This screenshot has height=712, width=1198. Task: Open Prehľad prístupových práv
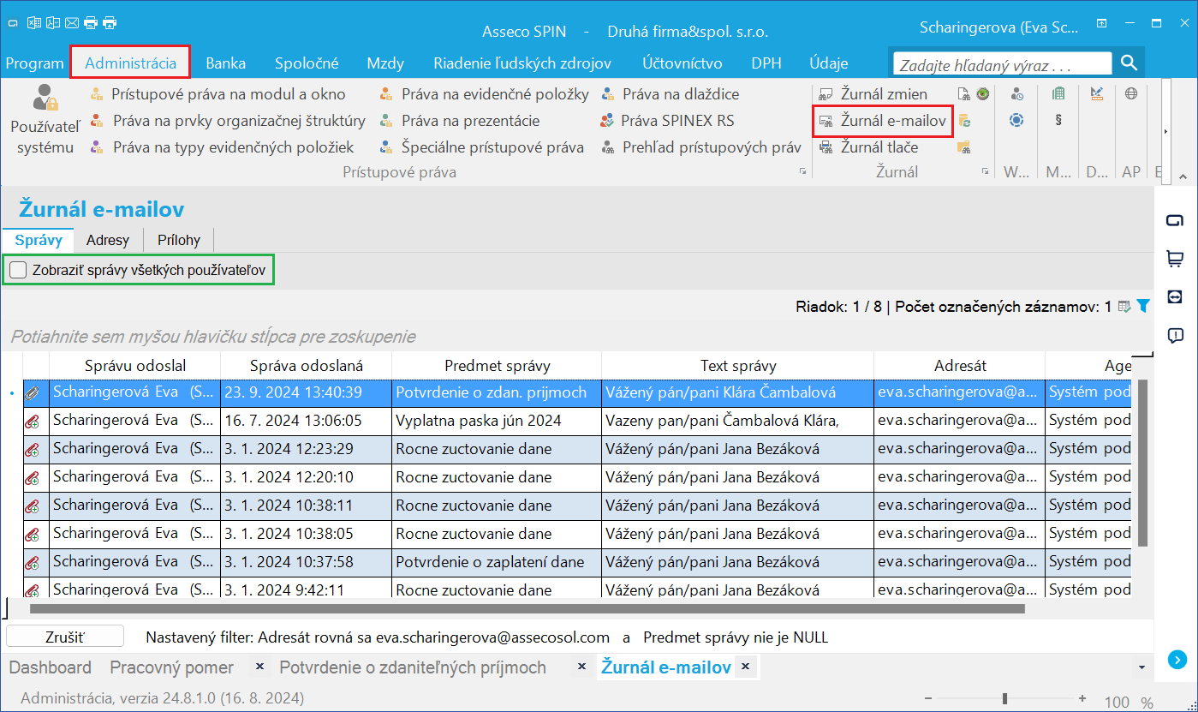700,147
